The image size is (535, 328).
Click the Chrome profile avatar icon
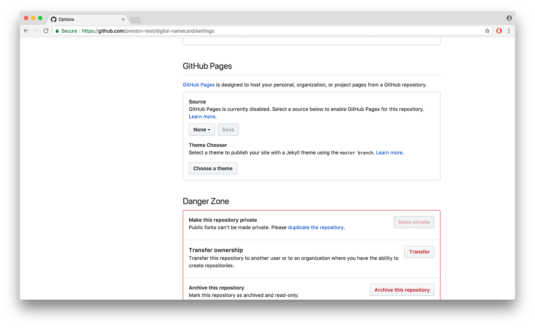click(509, 18)
